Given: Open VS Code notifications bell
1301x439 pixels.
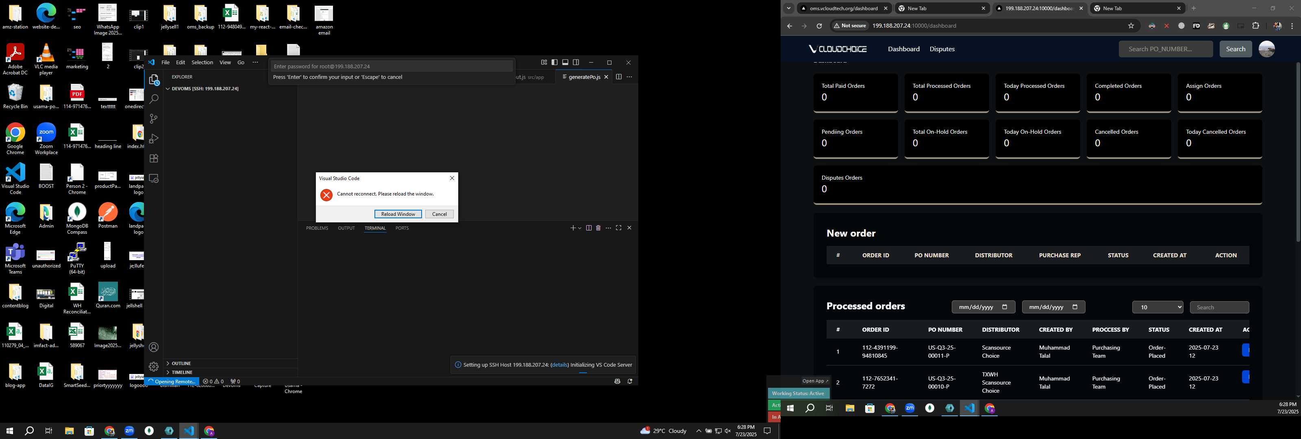Looking at the screenshot, I should coord(630,381).
